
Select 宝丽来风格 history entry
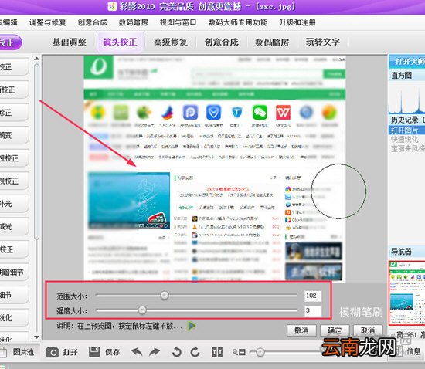coord(408,148)
